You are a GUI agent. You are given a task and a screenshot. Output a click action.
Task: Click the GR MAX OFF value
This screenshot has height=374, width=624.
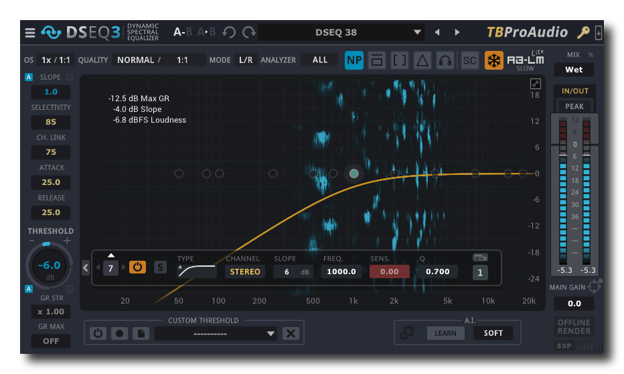[x=51, y=341]
